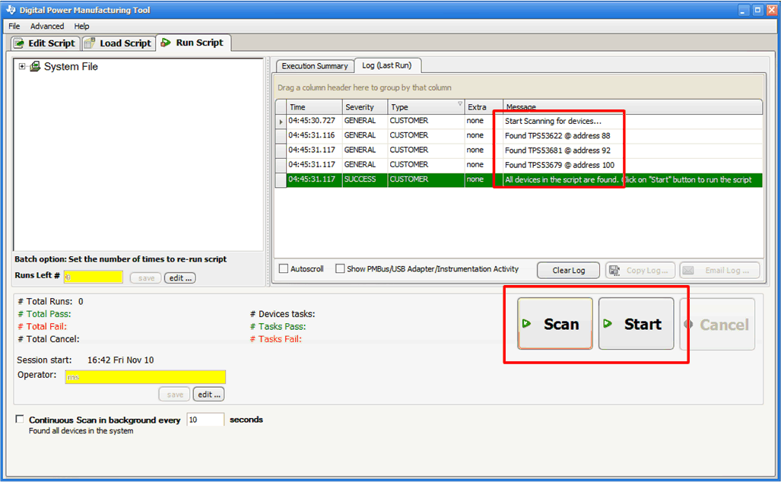Expand the System File tree node
Viewport: 781px width, 482px height.
22,67
